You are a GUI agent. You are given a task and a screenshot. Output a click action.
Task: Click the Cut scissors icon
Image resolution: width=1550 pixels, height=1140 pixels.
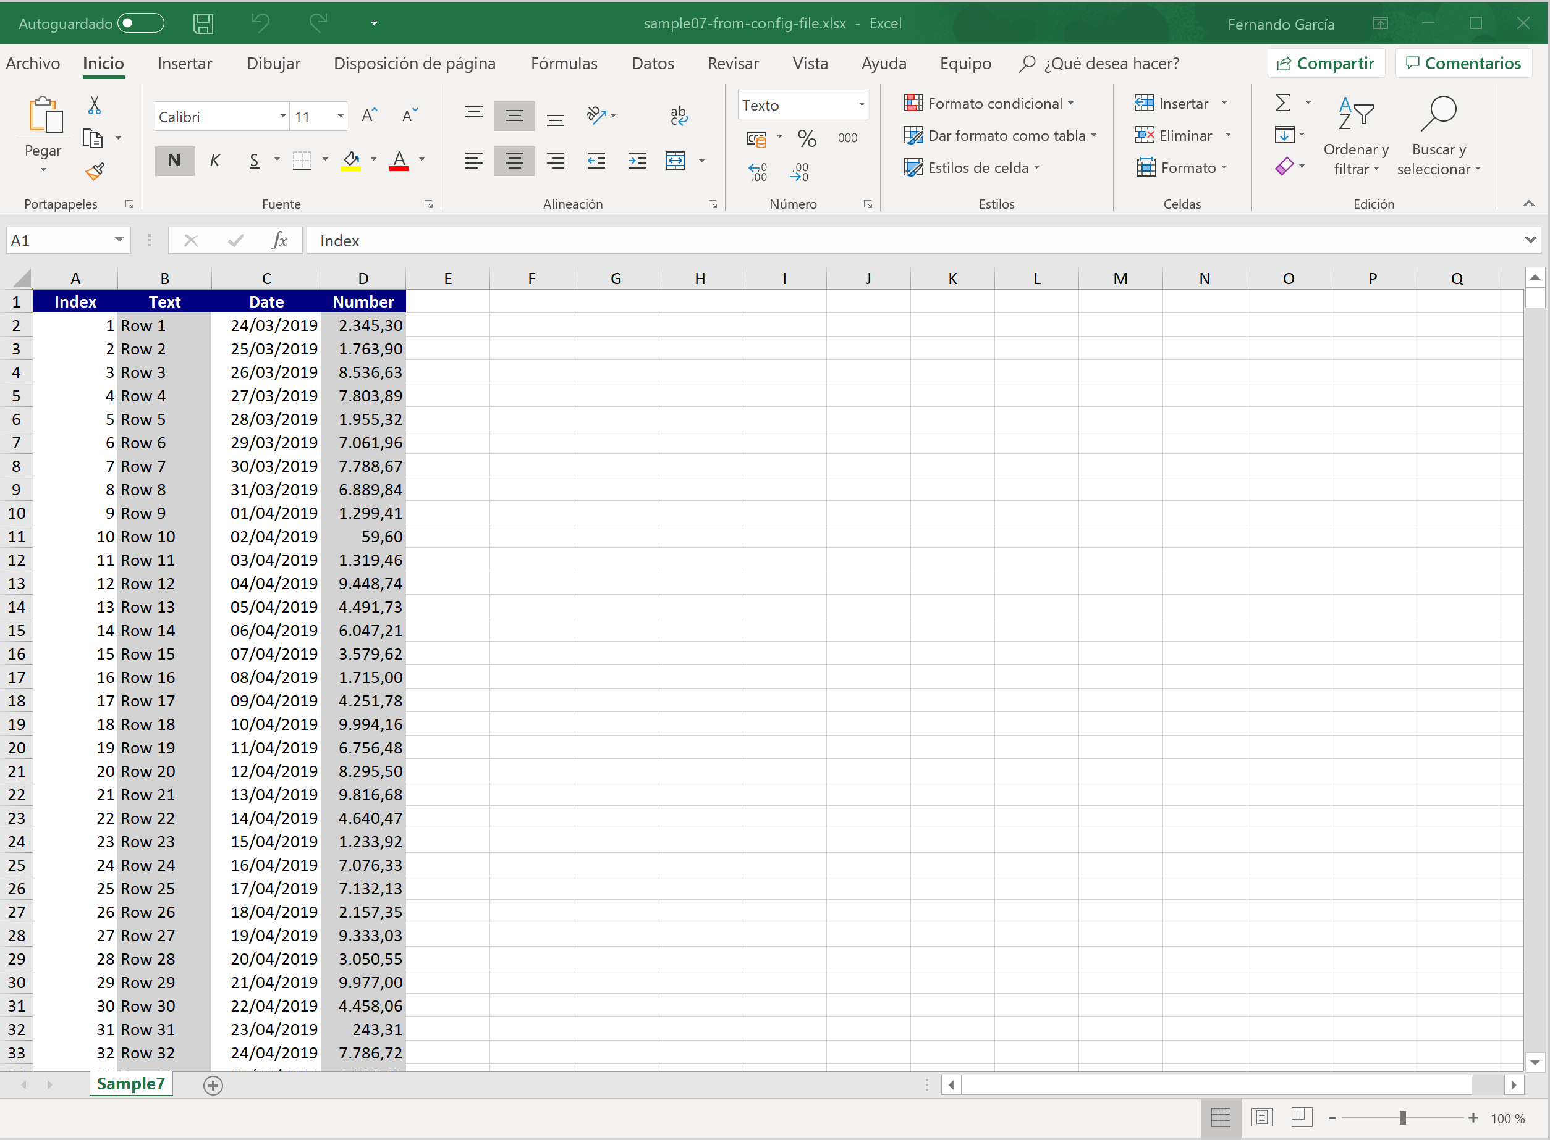point(95,105)
